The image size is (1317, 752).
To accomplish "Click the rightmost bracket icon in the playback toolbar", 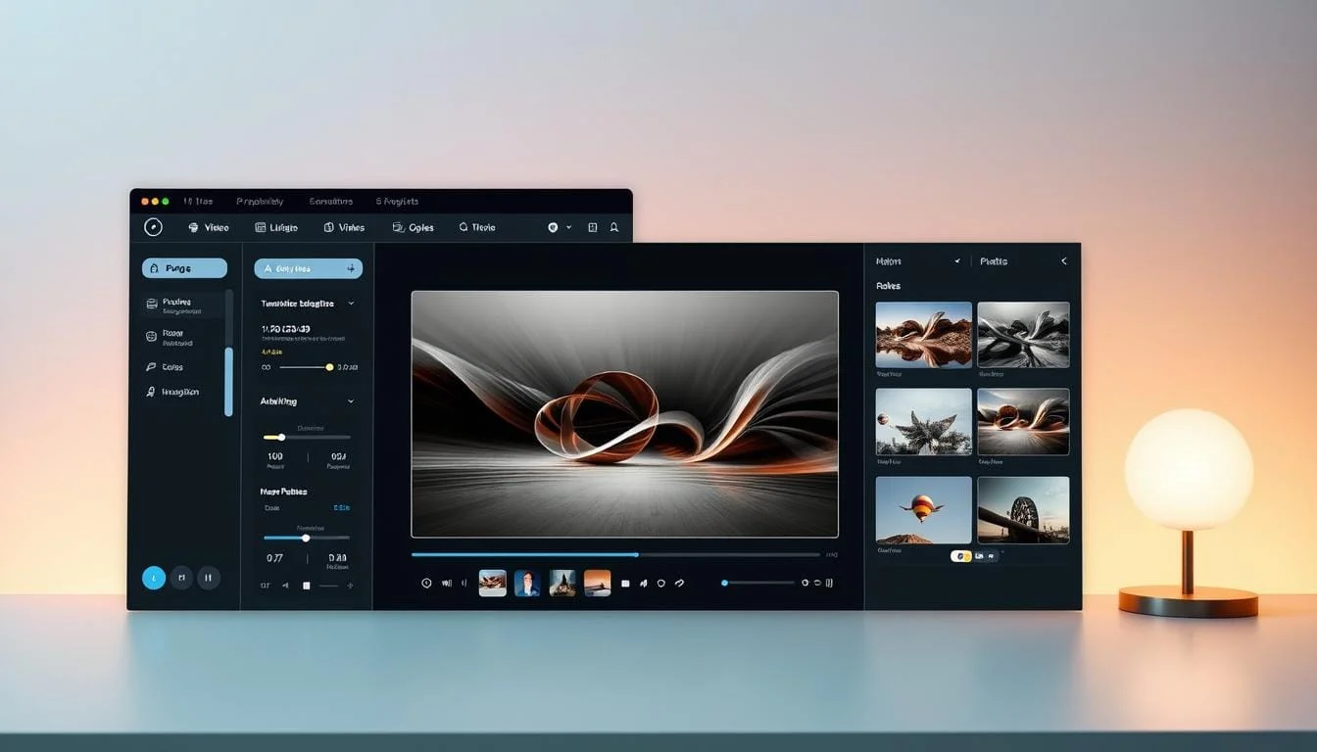I will tap(829, 583).
